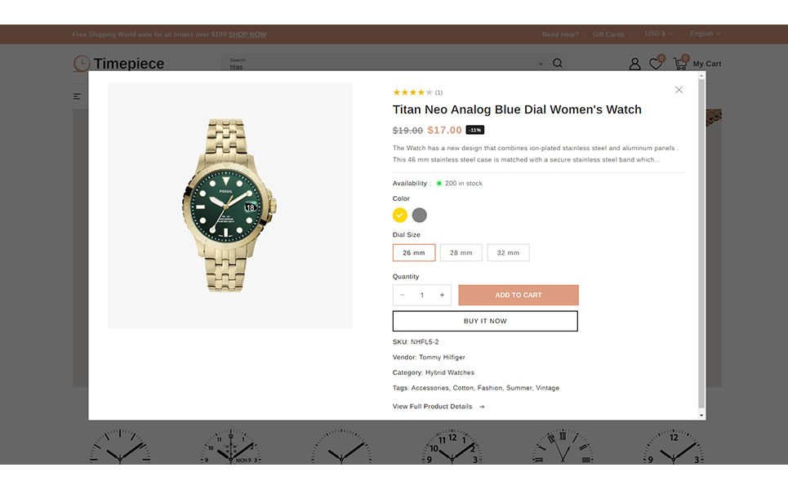Pick the gray color swatch
Viewport: 788px width, 490px height.
click(x=420, y=216)
